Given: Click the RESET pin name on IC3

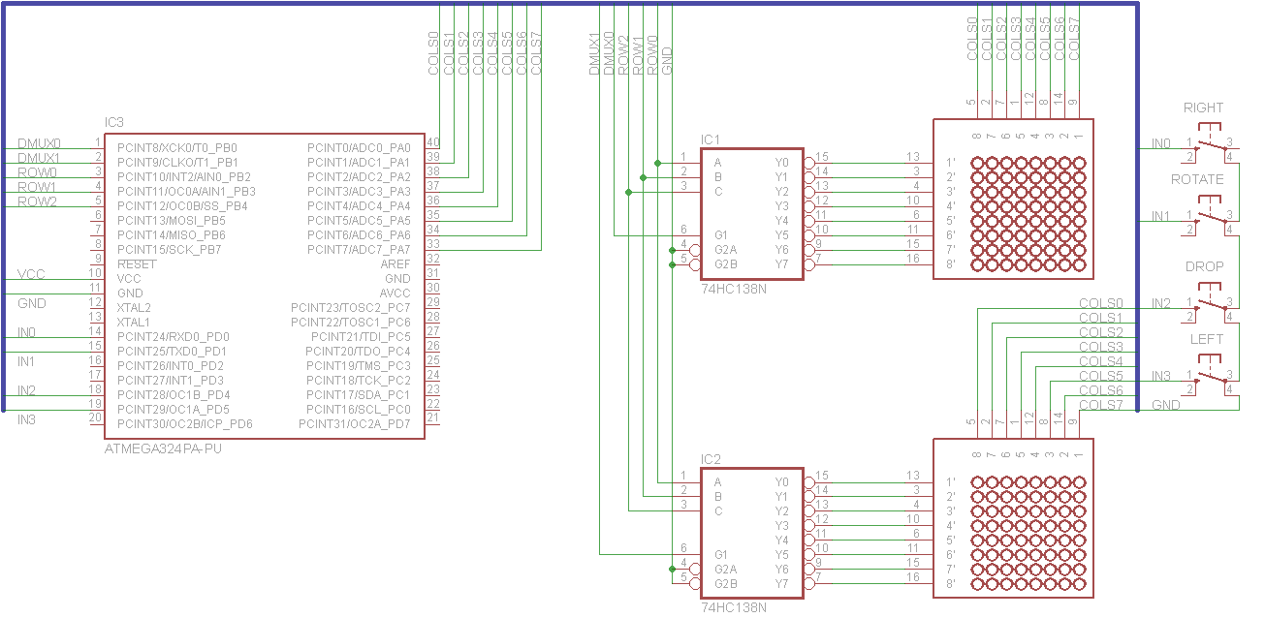Looking at the screenshot, I should 136,263.
